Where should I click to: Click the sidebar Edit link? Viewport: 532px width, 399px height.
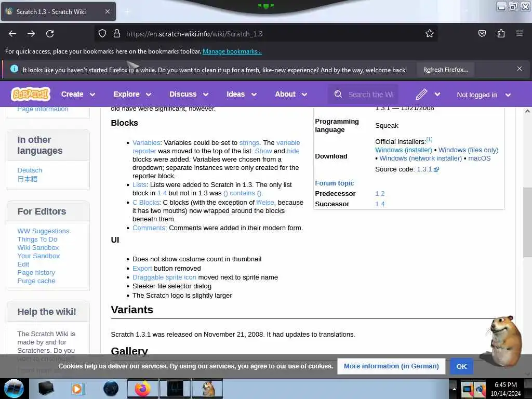coord(23,264)
